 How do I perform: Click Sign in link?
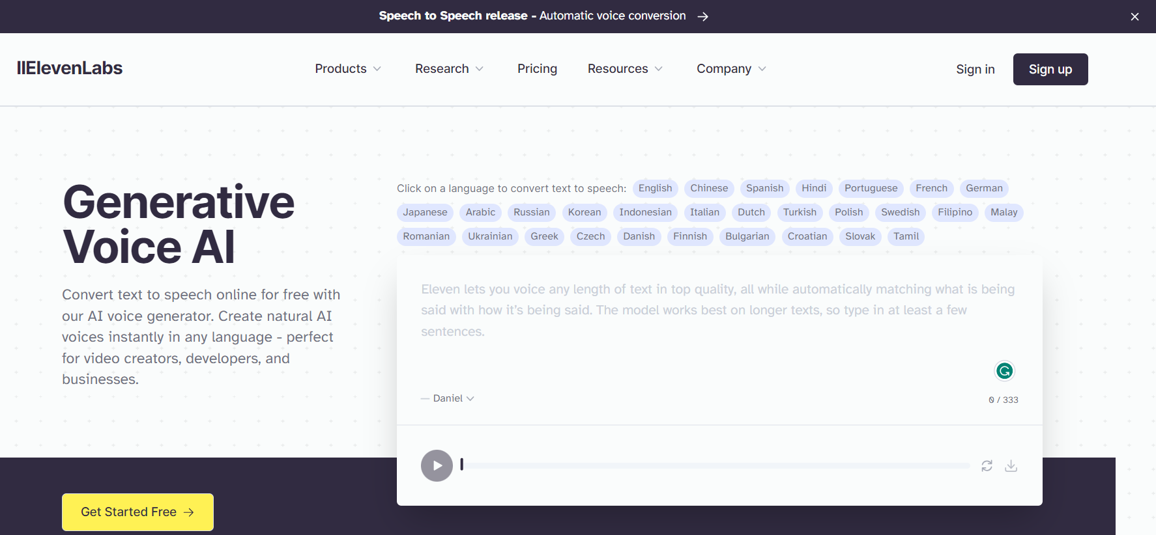pos(975,69)
